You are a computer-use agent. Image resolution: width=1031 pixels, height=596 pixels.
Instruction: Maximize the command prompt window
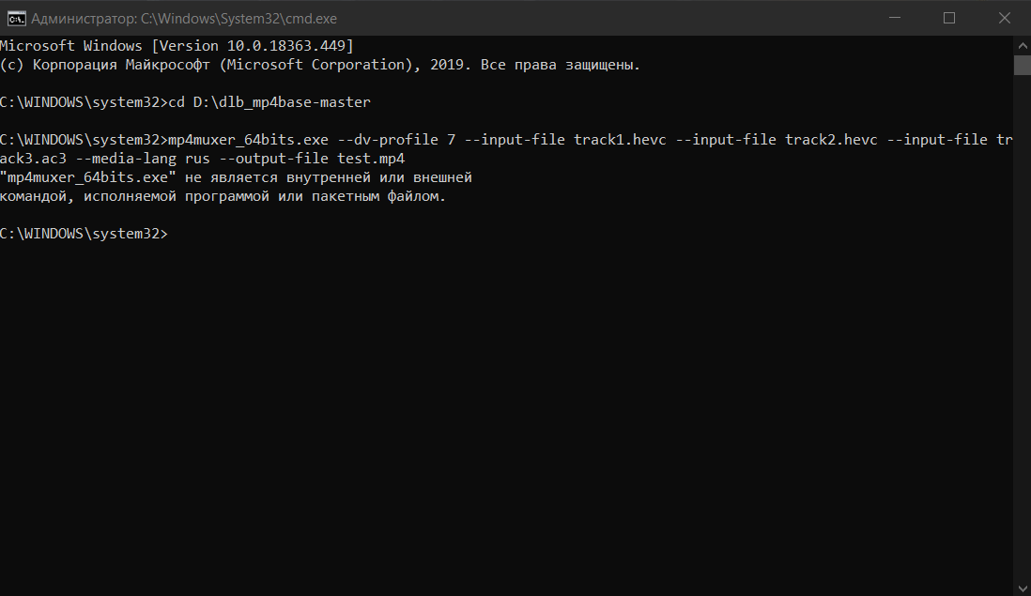click(x=949, y=18)
